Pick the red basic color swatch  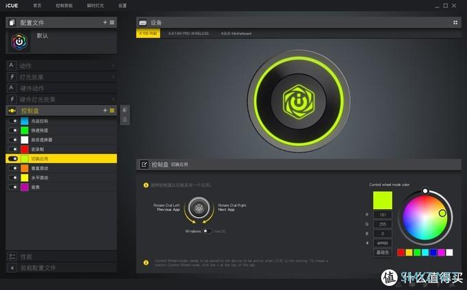[x=401, y=252]
